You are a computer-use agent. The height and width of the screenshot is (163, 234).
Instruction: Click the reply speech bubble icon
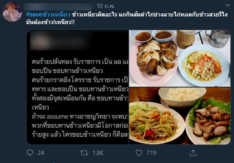(x=30, y=153)
